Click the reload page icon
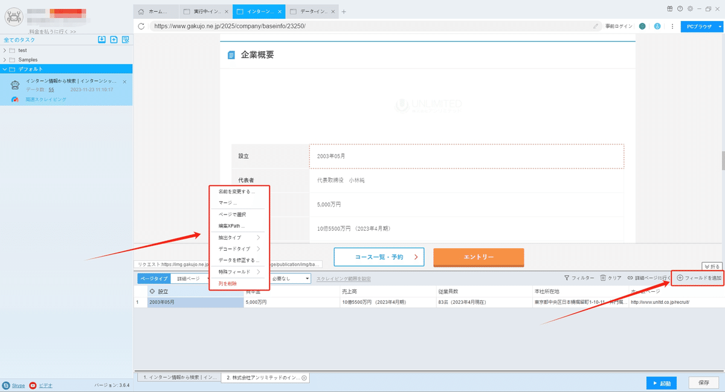725x392 pixels. (141, 26)
